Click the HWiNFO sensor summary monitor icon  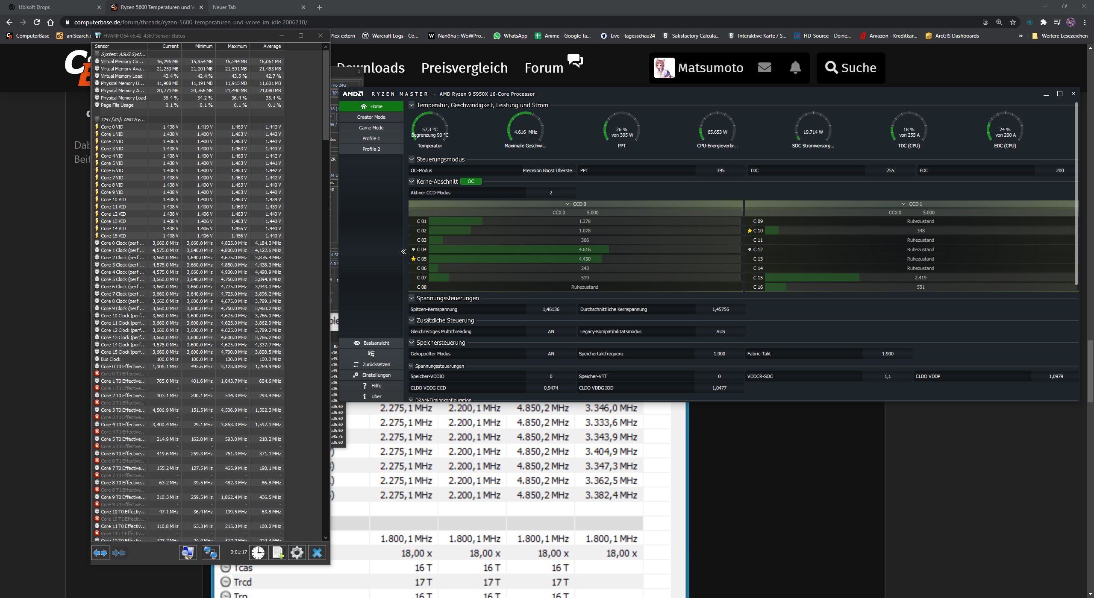(188, 553)
